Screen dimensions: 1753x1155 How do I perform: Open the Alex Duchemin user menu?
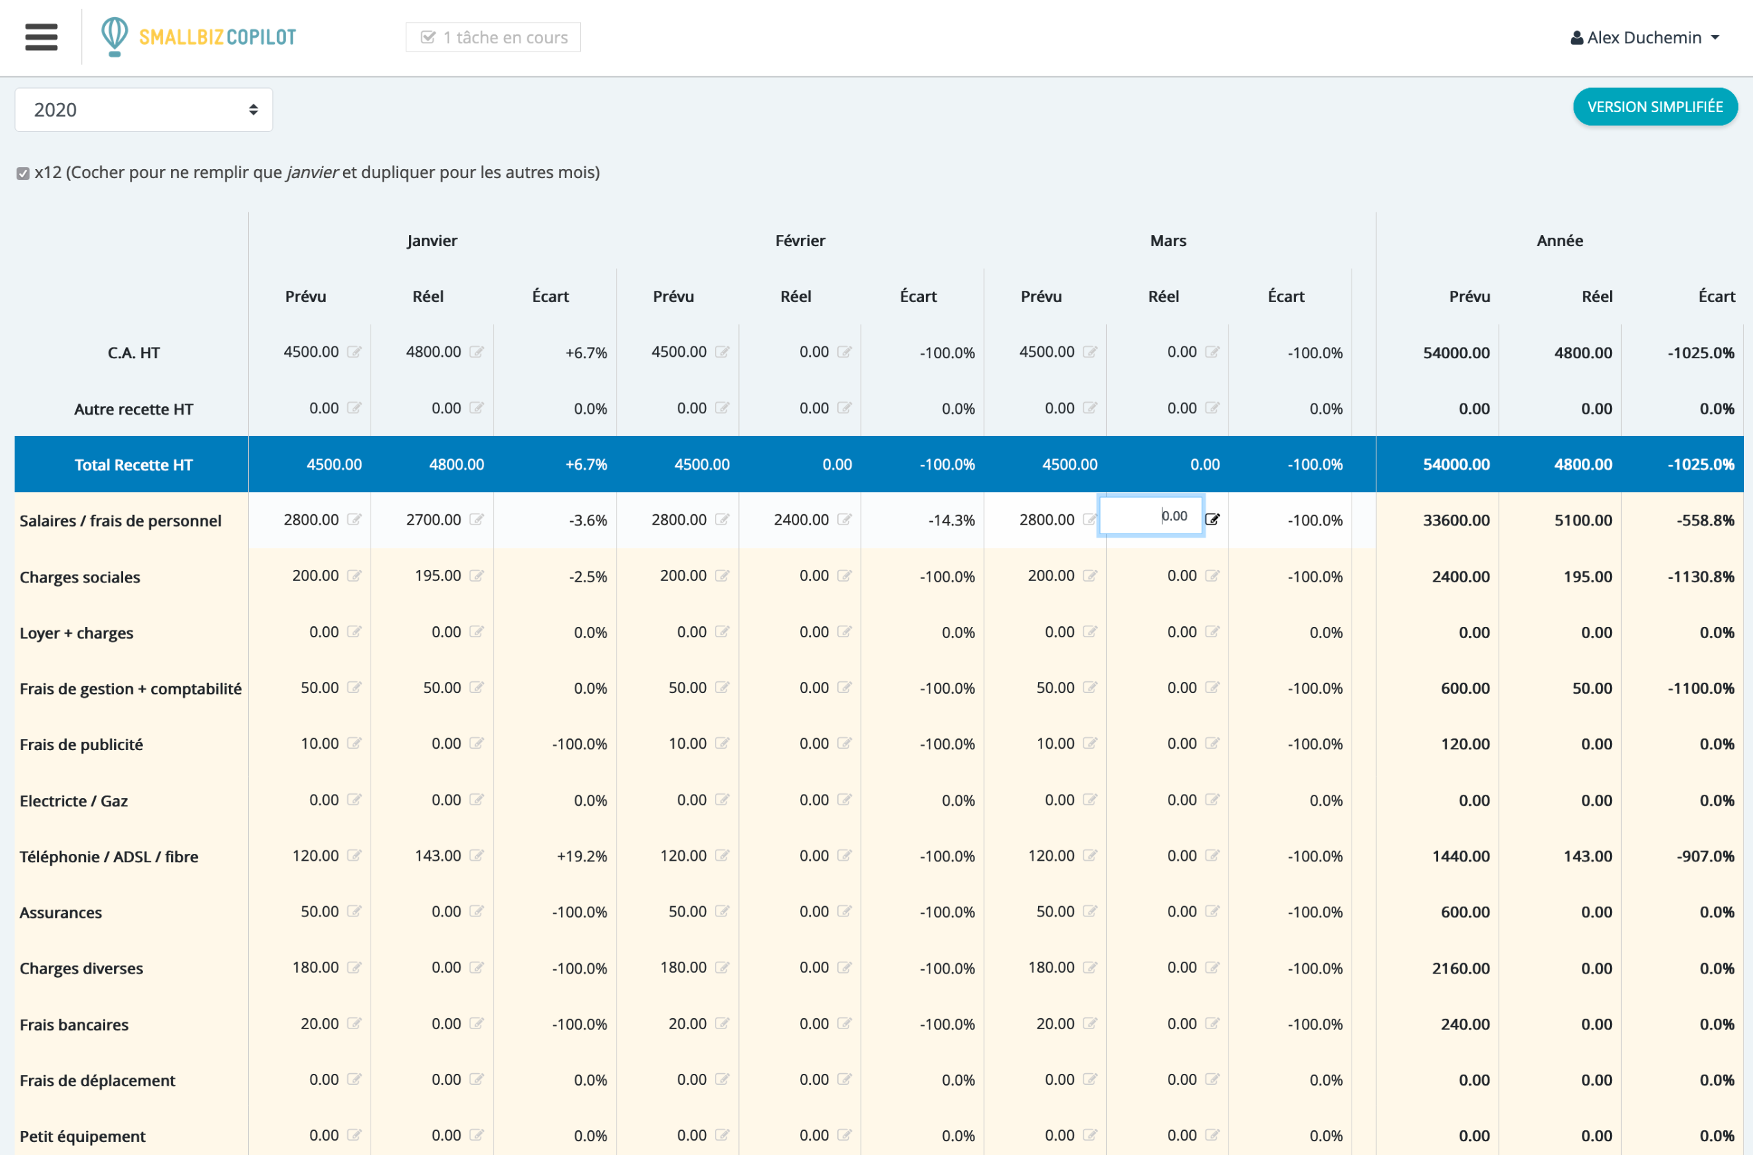pyautogui.click(x=1644, y=38)
